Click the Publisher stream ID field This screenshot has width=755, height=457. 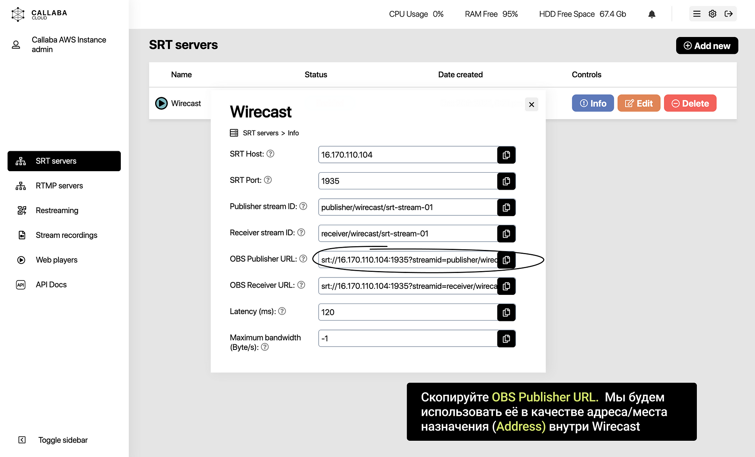click(408, 207)
